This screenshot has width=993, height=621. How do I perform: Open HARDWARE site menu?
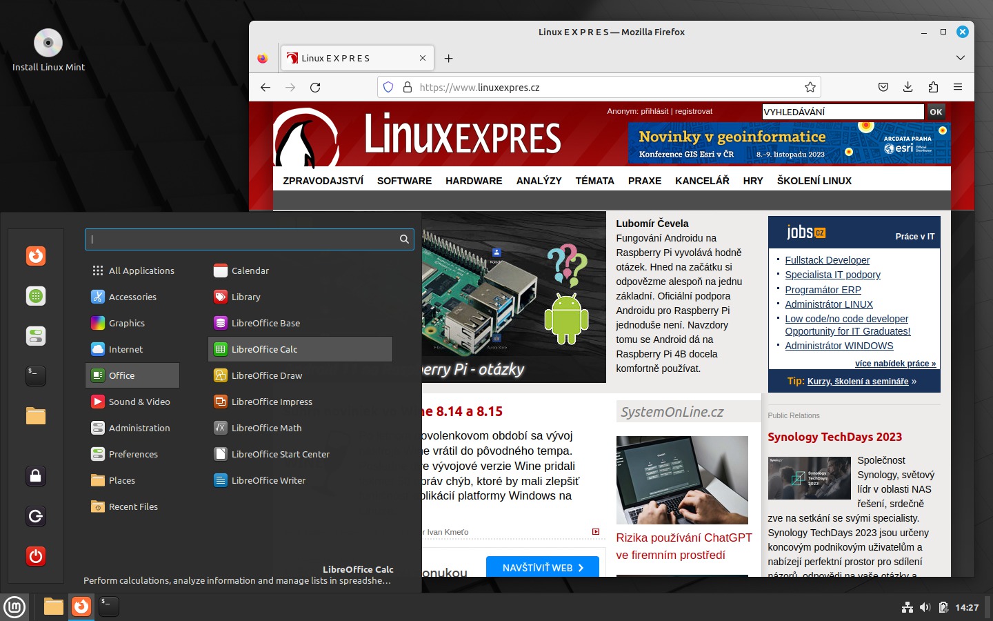pos(474,181)
